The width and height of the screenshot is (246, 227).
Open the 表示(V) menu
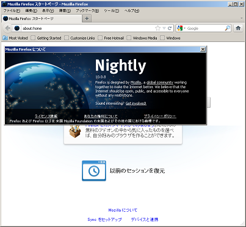48,11
